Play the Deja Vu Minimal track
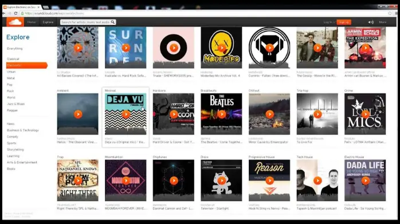 coord(126,114)
